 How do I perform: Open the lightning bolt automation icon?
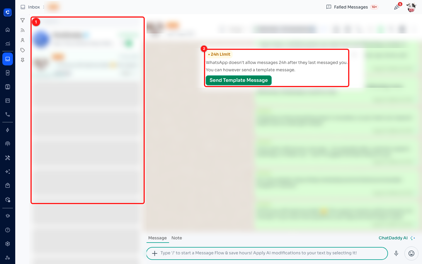(8, 130)
